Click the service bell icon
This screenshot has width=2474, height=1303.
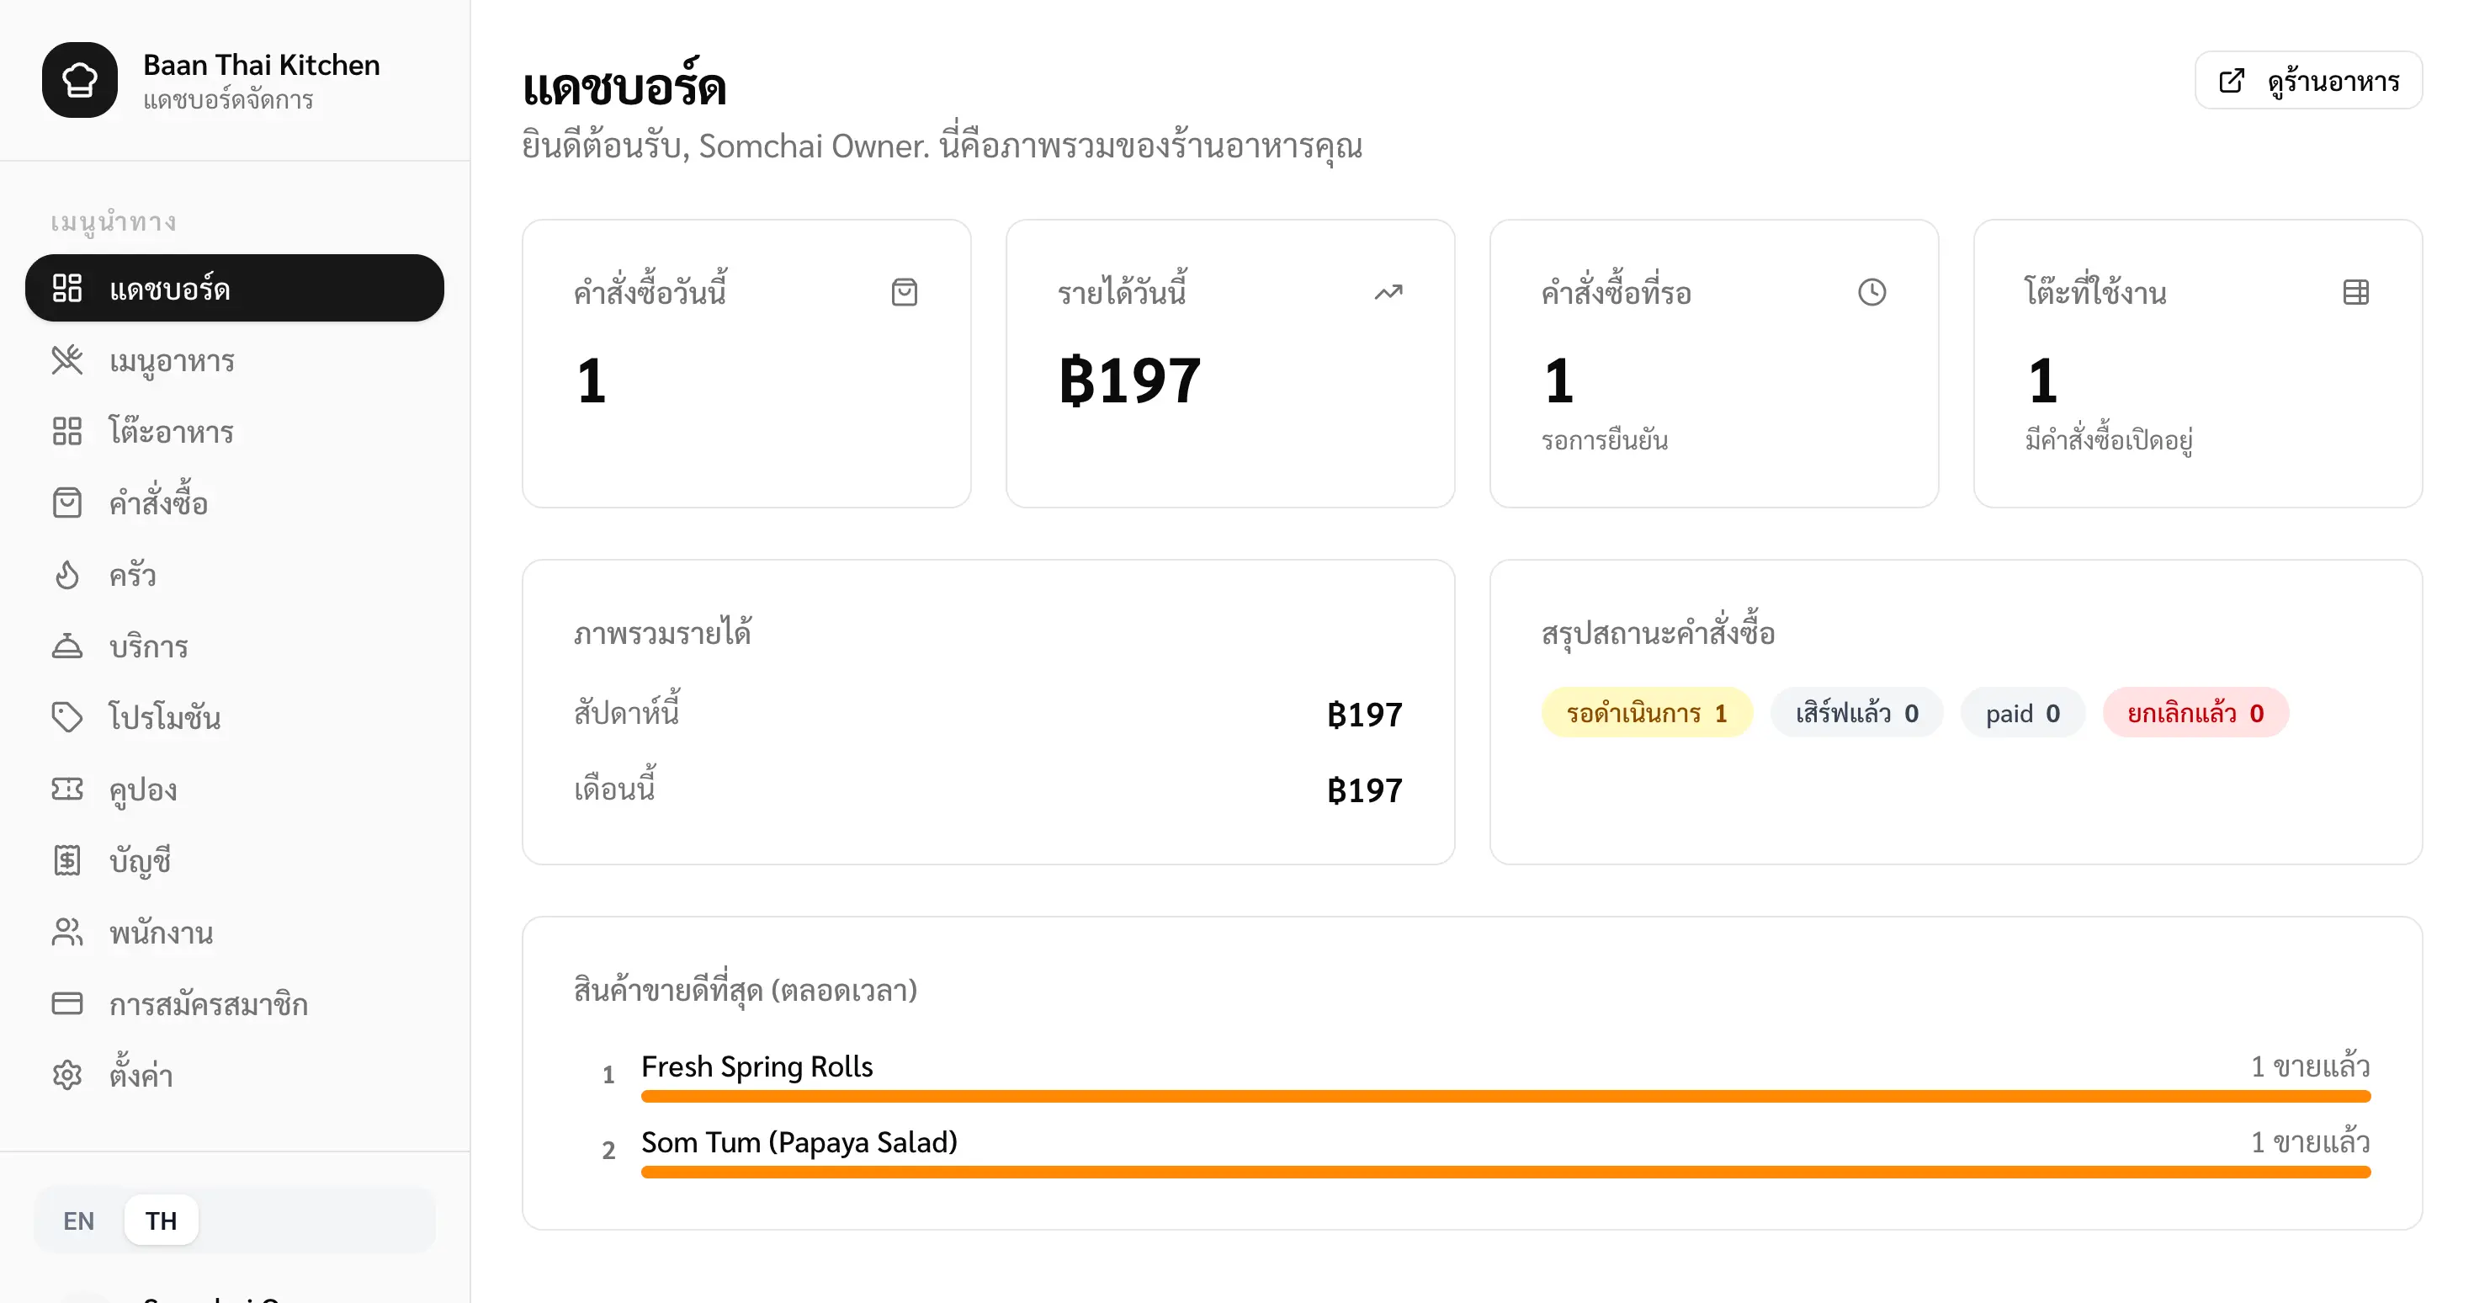[x=67, y=646]
